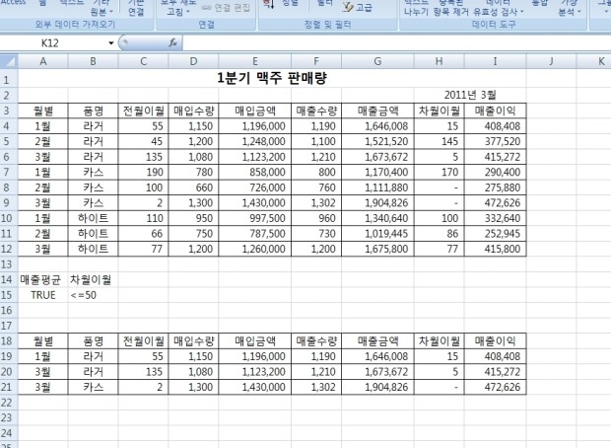The image size is (611, 448).
Task: Click the 매출평균 label cell
Action: (x=42, y=280)
